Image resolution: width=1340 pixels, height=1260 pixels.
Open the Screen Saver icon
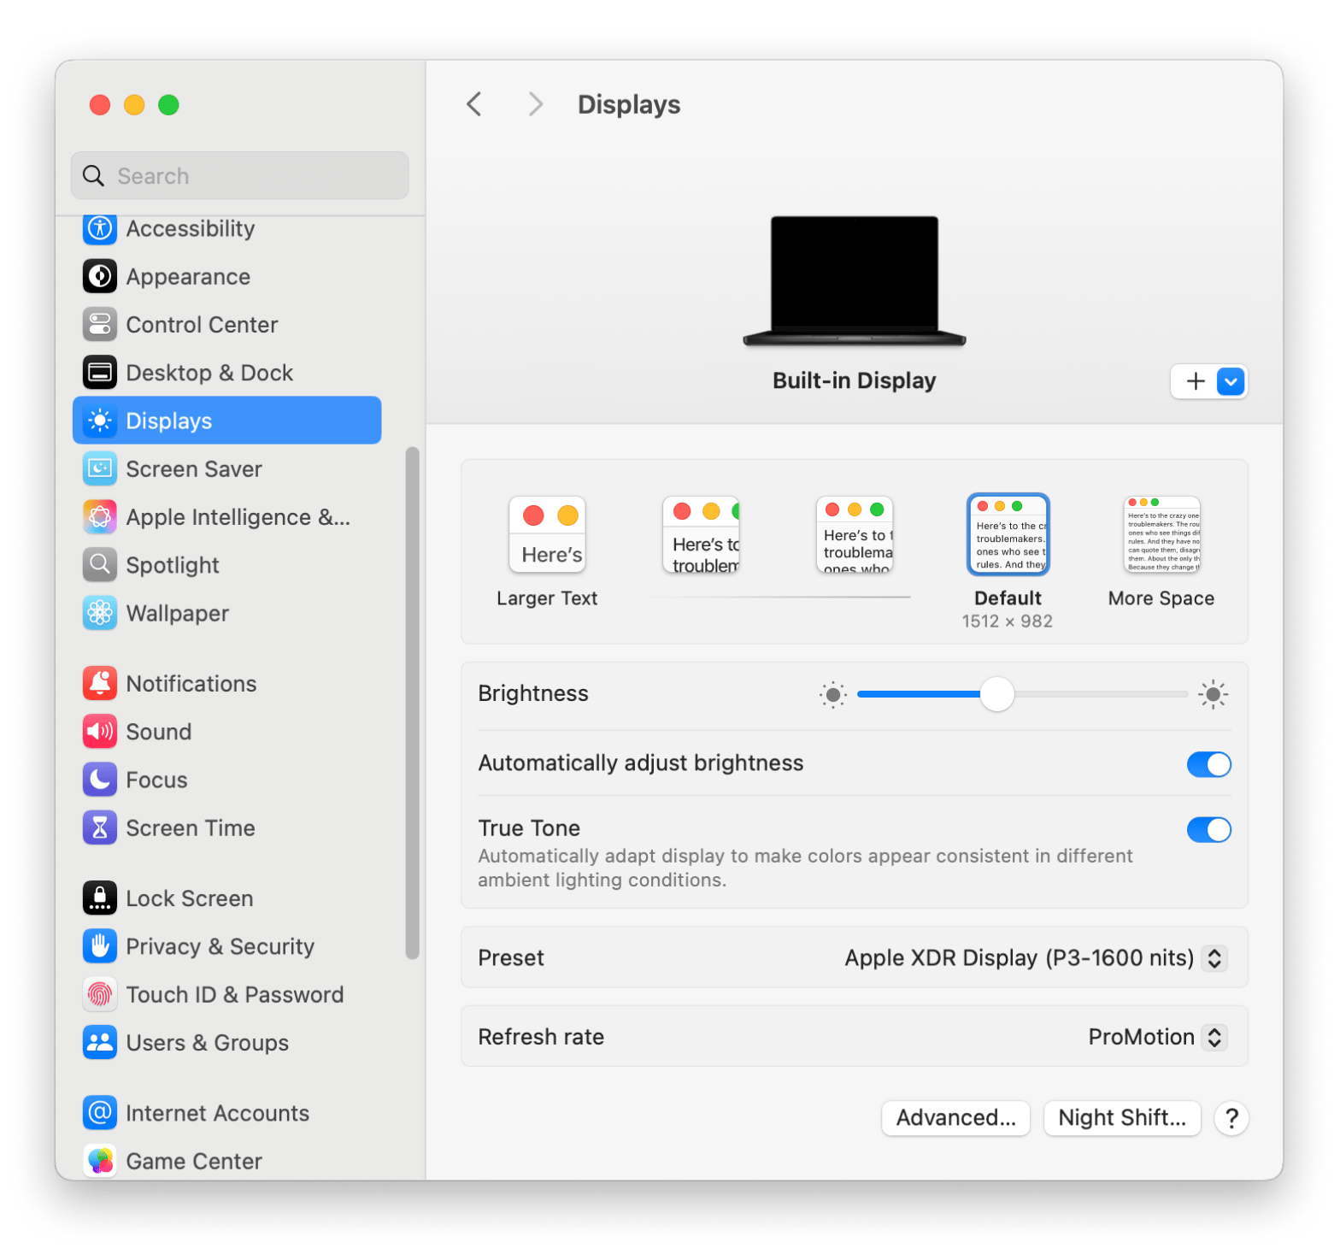tap(100, 468)
